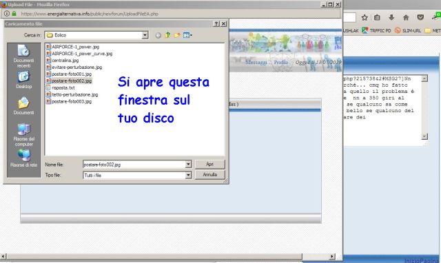The width and height of the screenshot is (441, 263).
Task: Click left arrow of horizontal scrollbar
Action: [3, 256]
